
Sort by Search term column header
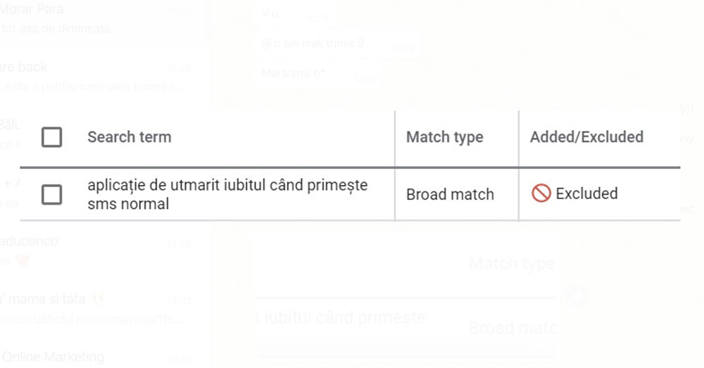click(x=129, y=137)
